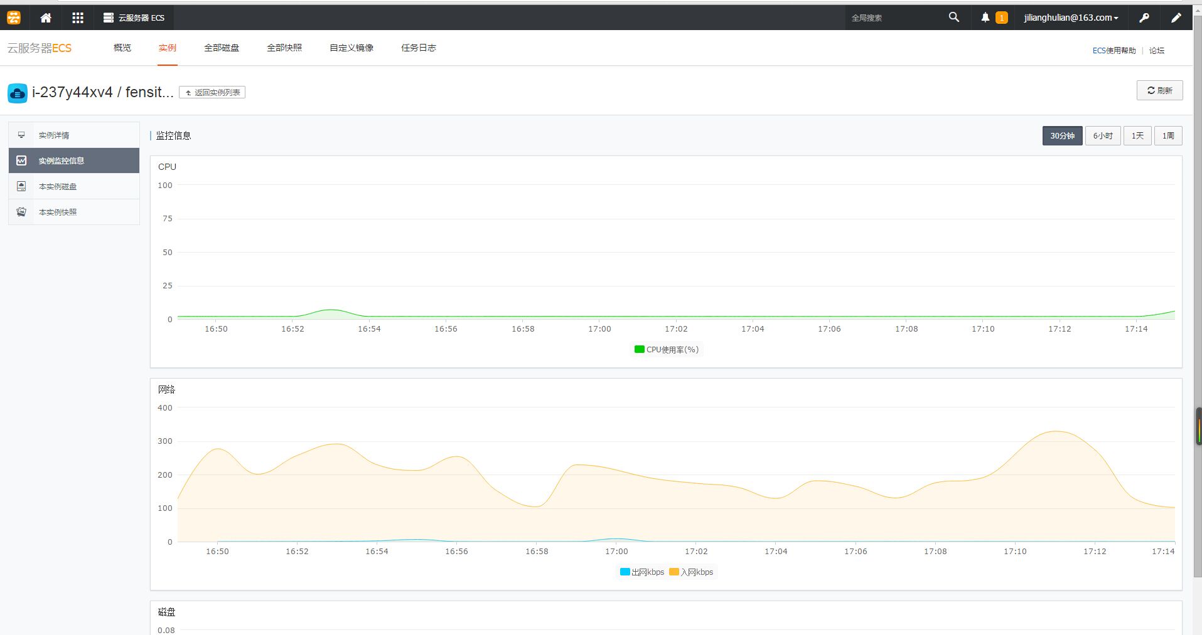
Task: Click the green CPU legend color swatch
Action: 639,349
